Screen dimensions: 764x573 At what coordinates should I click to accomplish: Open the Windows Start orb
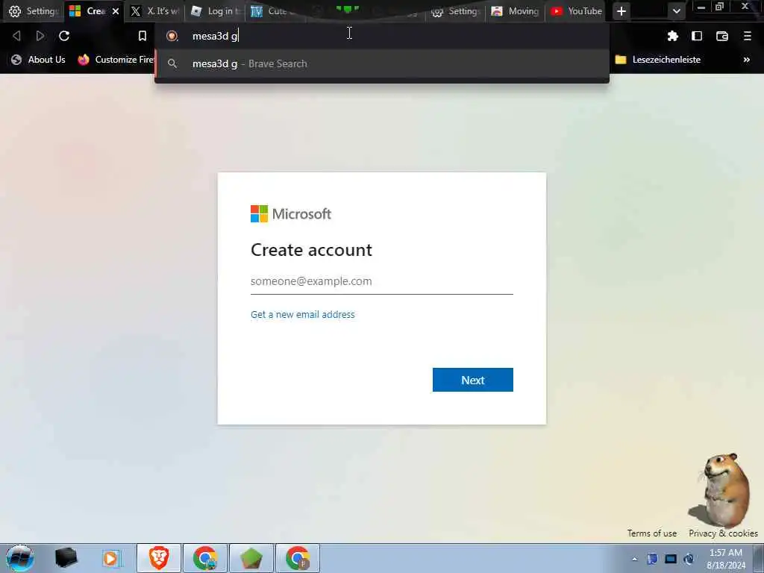coord(20,558)
